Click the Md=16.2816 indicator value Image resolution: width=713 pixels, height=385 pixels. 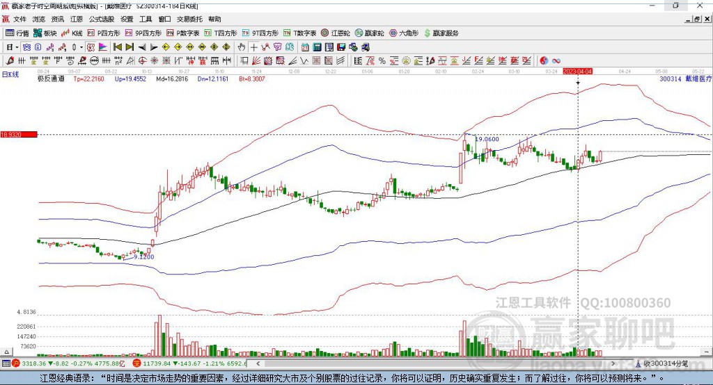pos(172,79)
